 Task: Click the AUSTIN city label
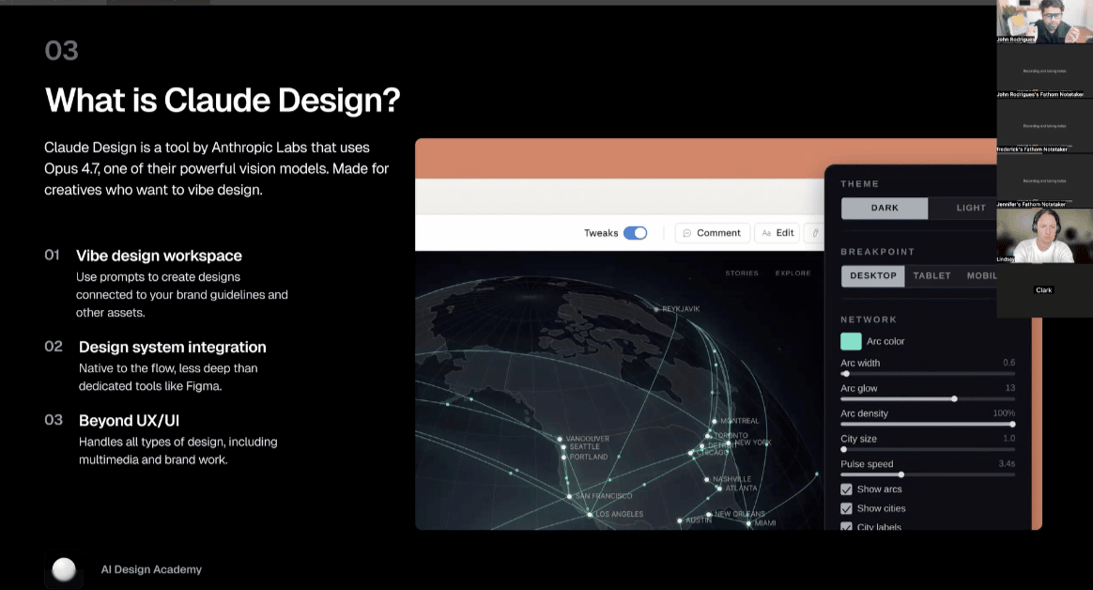pos(699,520)
